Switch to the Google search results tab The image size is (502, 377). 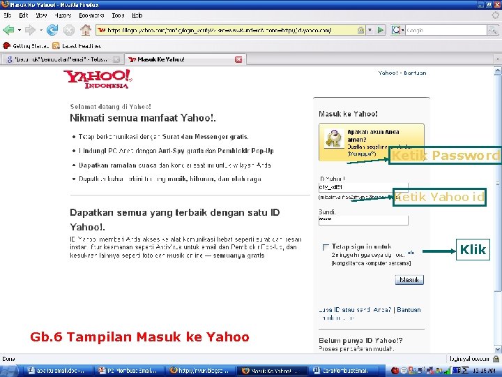[x=61, y=59]
